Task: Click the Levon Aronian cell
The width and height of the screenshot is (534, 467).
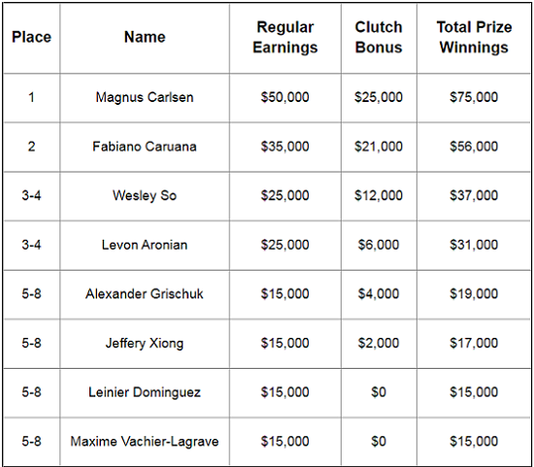Action: [145, 246]
